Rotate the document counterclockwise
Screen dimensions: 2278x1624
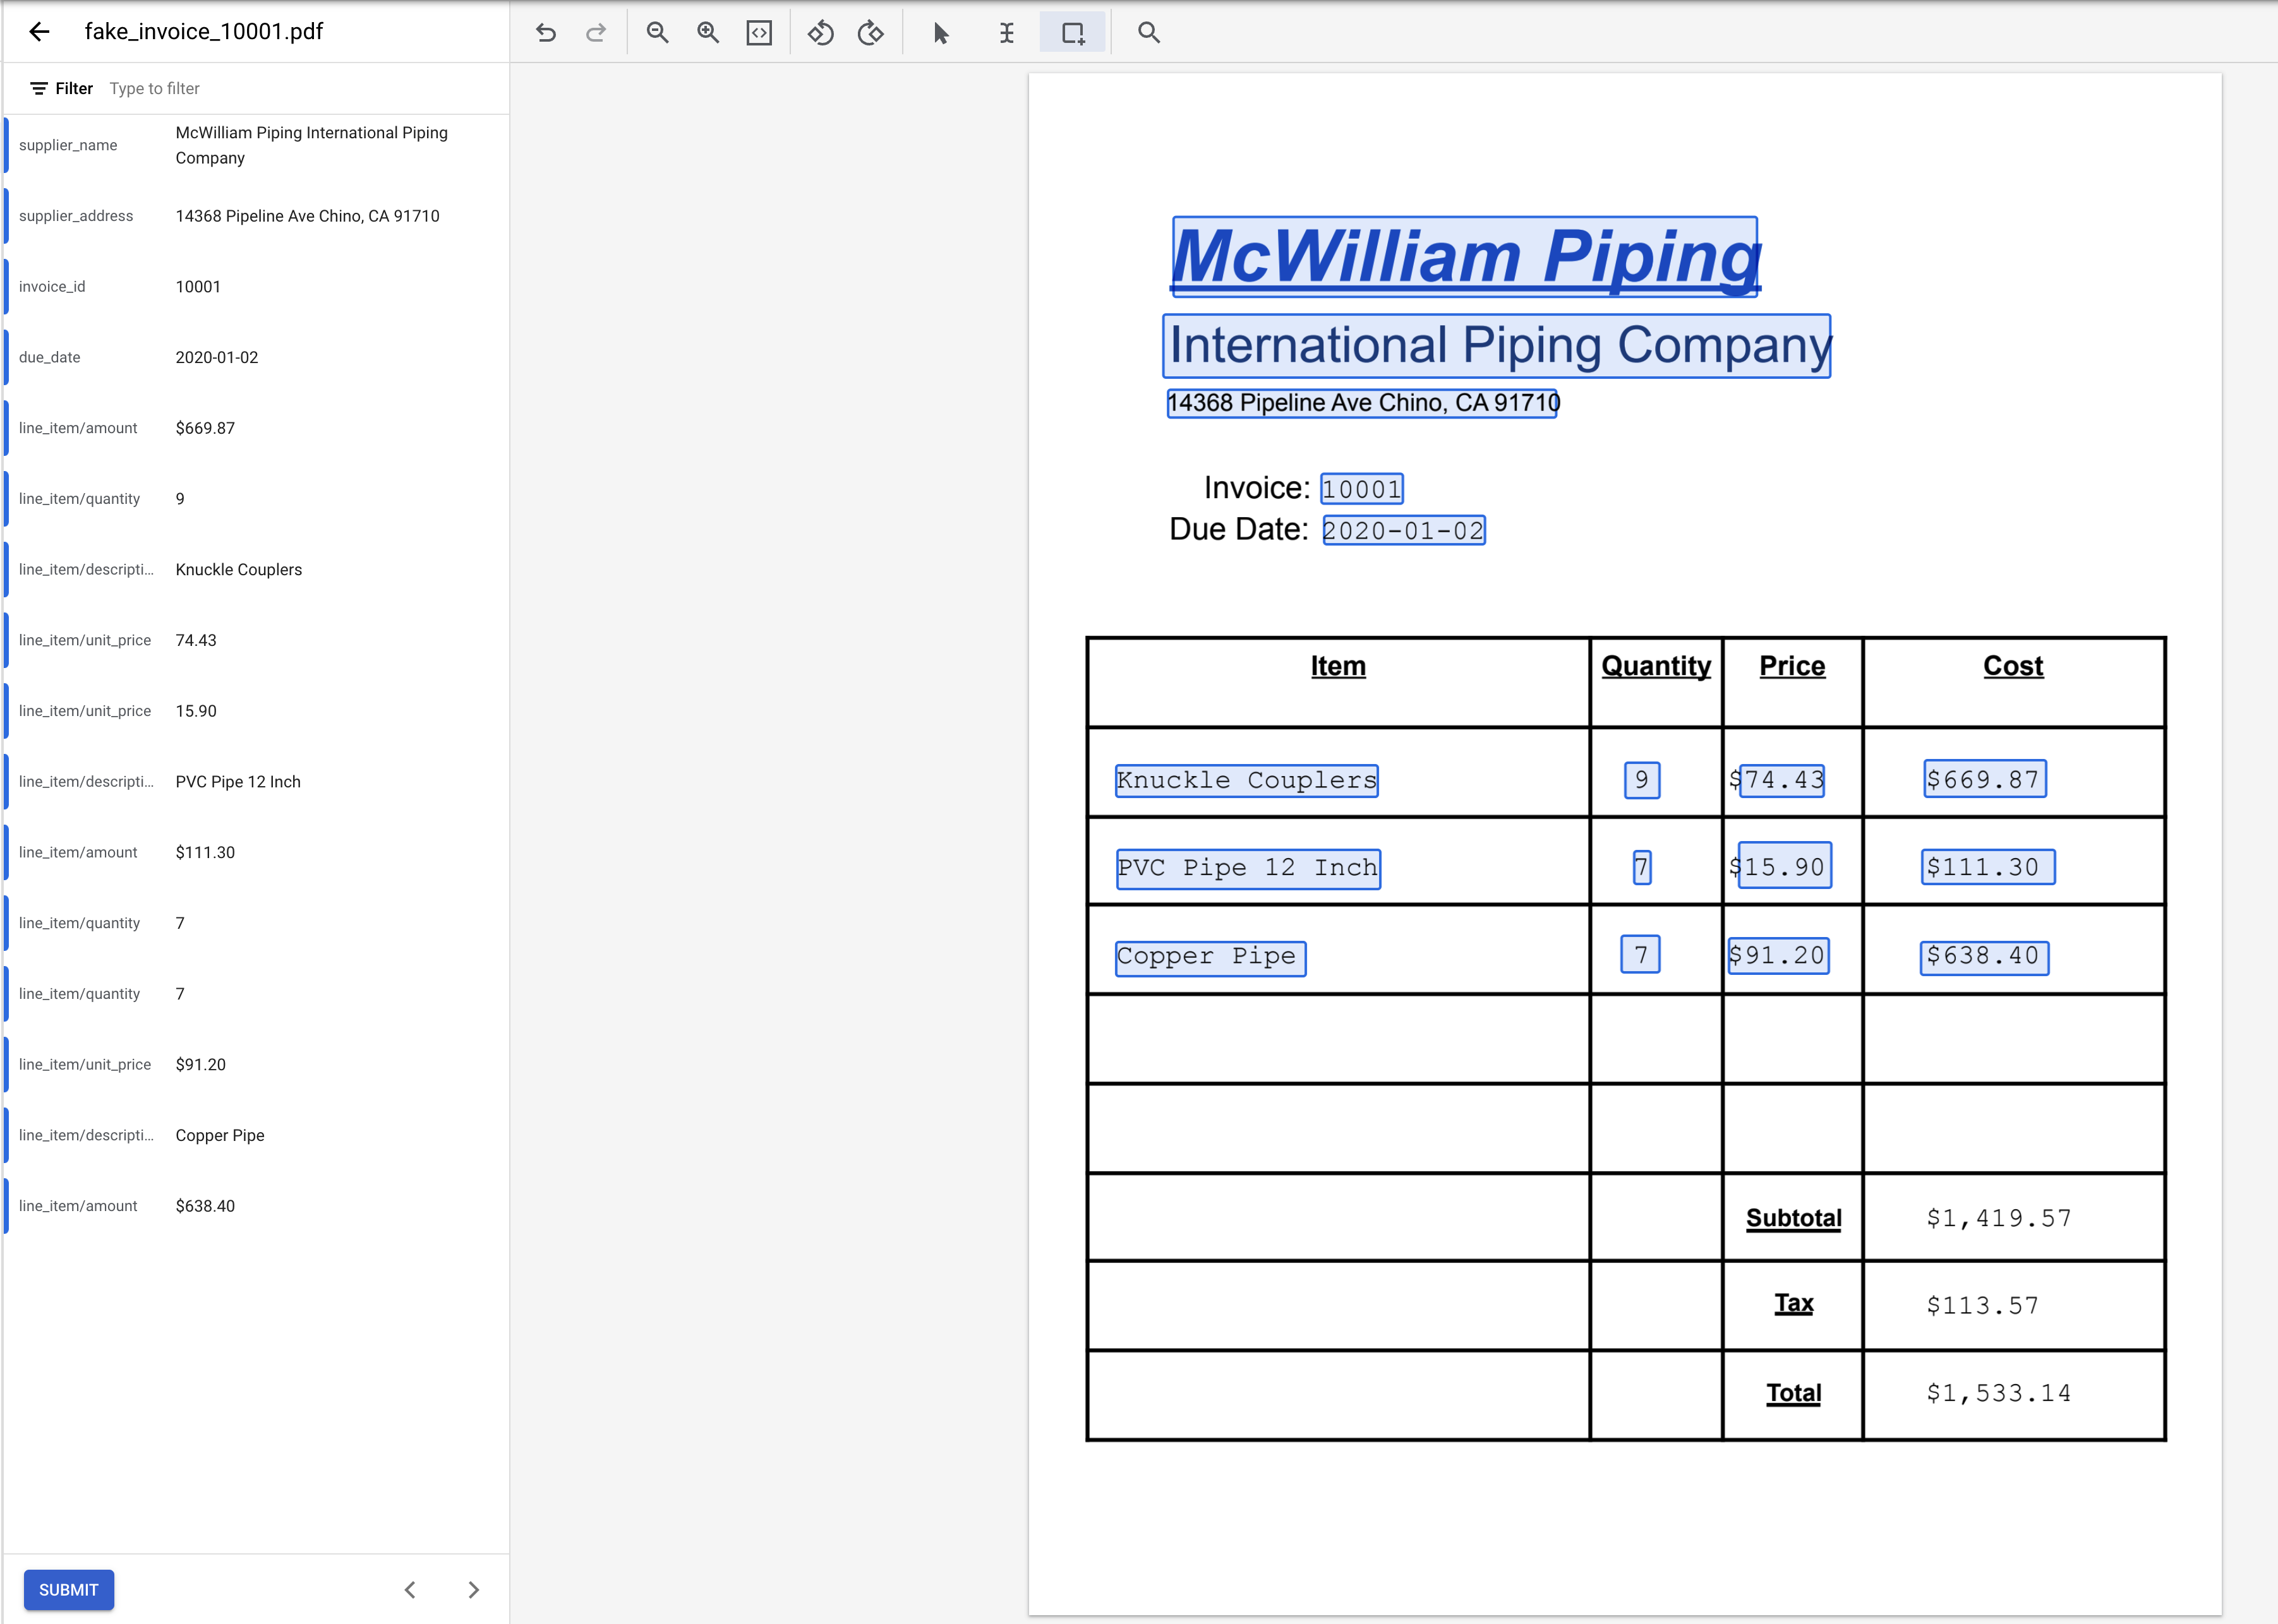[x=821, y=32]
